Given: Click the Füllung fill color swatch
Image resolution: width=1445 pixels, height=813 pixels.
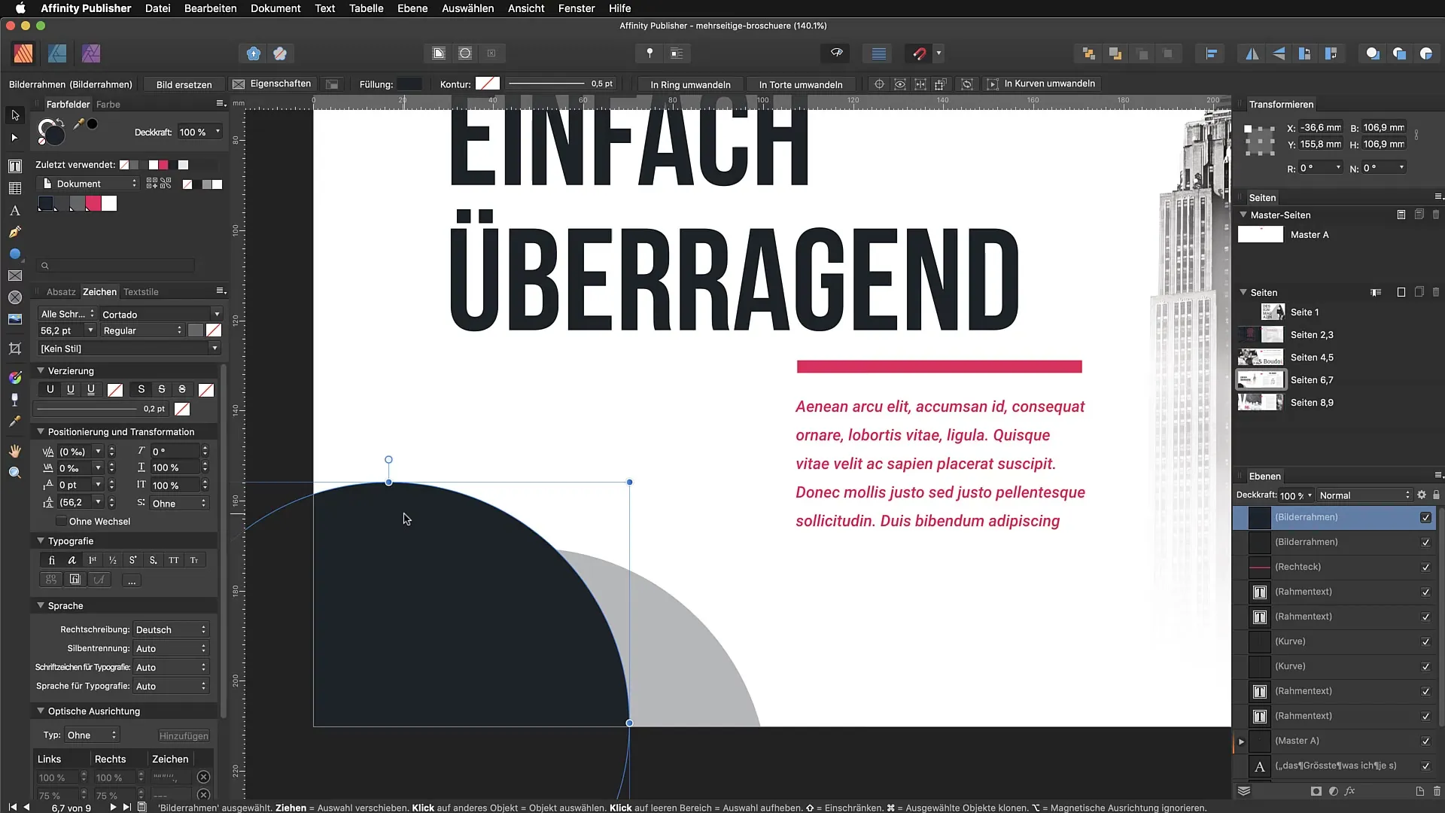Looking at the screenshot, I should [409, 84].
